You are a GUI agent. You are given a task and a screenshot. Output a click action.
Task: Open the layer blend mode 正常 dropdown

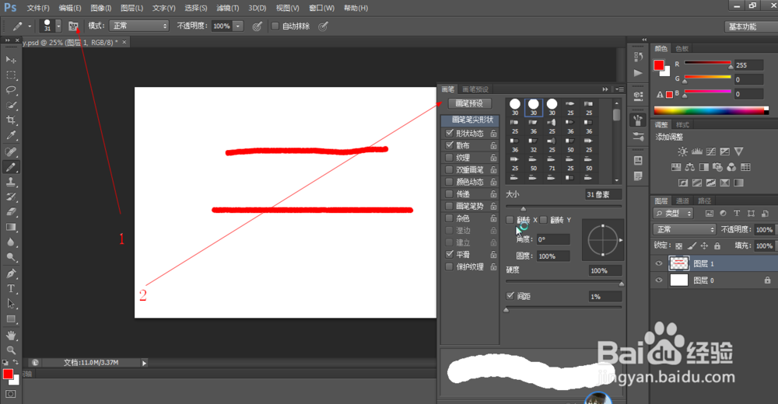pos(685,229)
